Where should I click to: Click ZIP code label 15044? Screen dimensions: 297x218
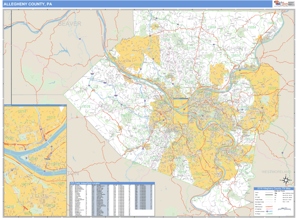(212, 27)
